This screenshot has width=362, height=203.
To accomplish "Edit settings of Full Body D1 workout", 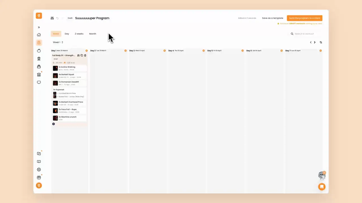I will tap(78, 56).
